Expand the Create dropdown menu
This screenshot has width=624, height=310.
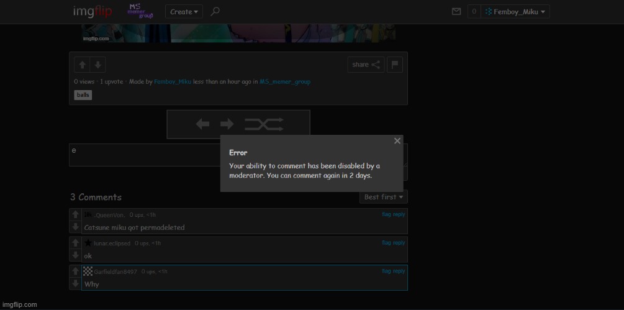pyautogui.click(x=184, y=12)
